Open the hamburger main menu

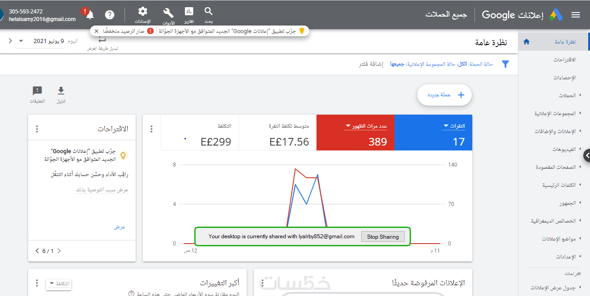coord(576,15)
